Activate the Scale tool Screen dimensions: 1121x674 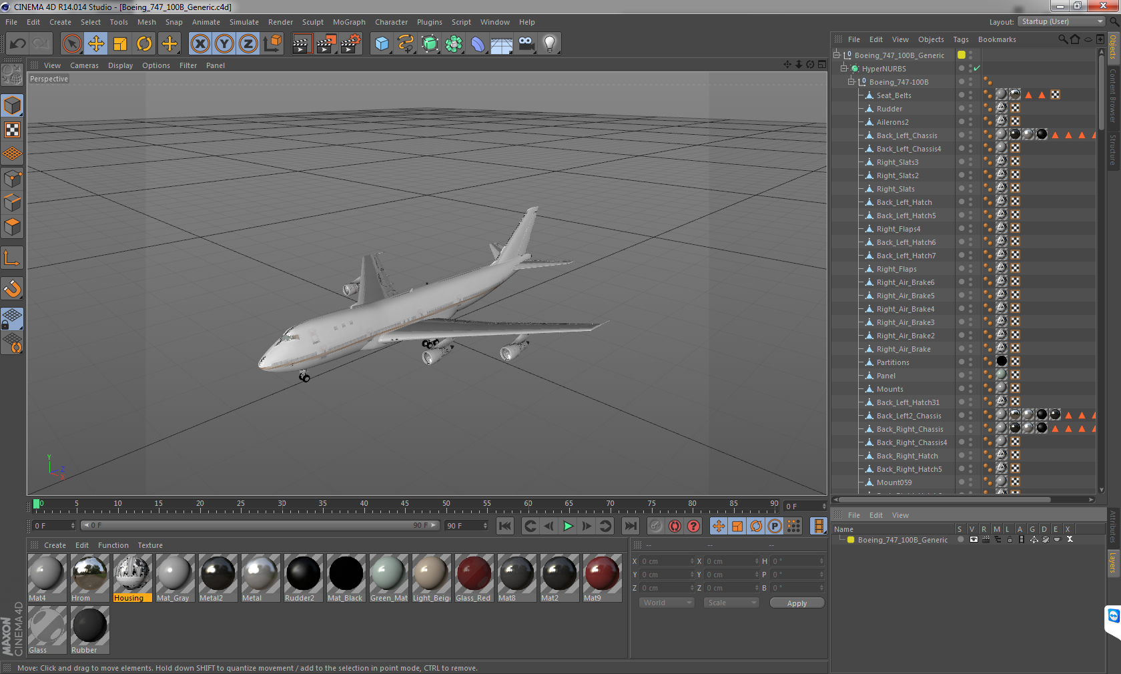(120, 44)
